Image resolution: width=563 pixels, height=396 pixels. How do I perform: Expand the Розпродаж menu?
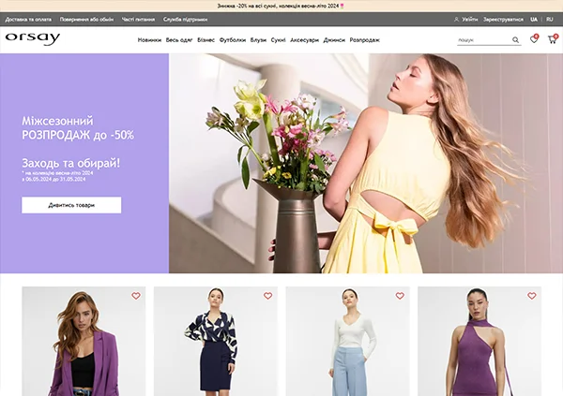click(x=365, y=40)
